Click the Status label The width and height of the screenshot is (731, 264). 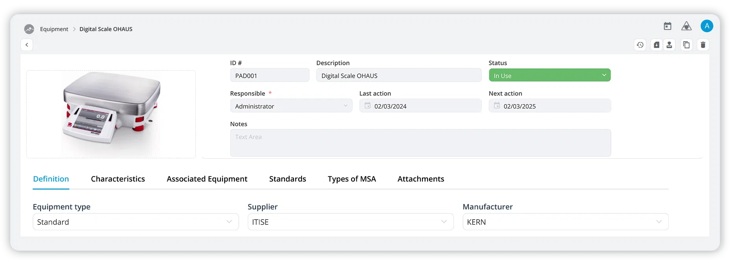coord(498,63)
